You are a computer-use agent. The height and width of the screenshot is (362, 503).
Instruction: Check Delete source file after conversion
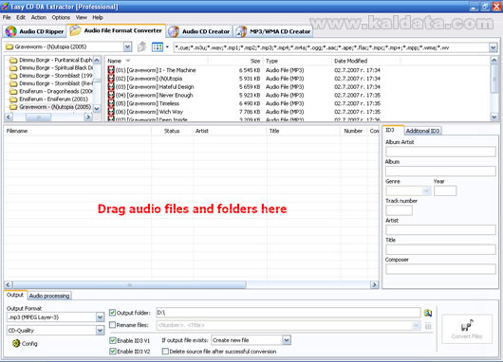tap(165, 352)
